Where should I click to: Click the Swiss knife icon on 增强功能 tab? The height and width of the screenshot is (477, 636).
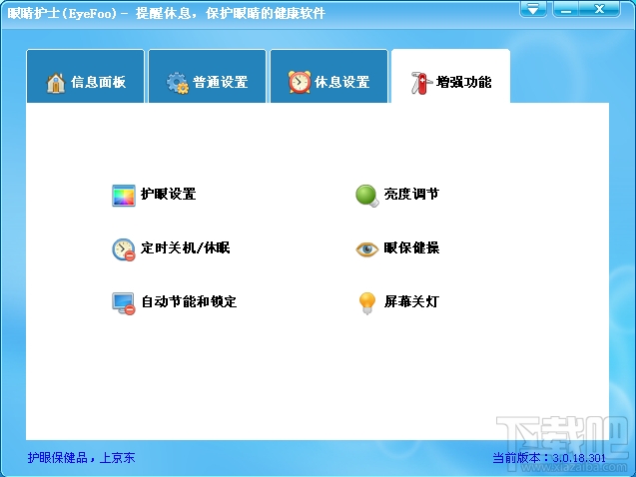[421, 83]
